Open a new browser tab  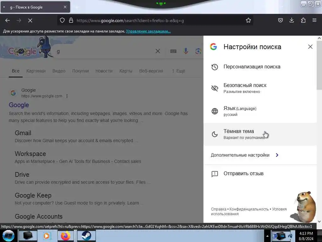(77, 7)
